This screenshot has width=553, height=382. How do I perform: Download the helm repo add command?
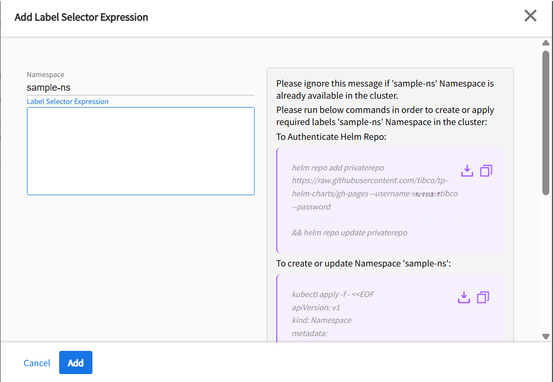pyautogui.click(x=467, y=171)
